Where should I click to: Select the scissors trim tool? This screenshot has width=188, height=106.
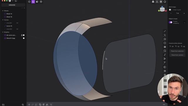[165, 59]
